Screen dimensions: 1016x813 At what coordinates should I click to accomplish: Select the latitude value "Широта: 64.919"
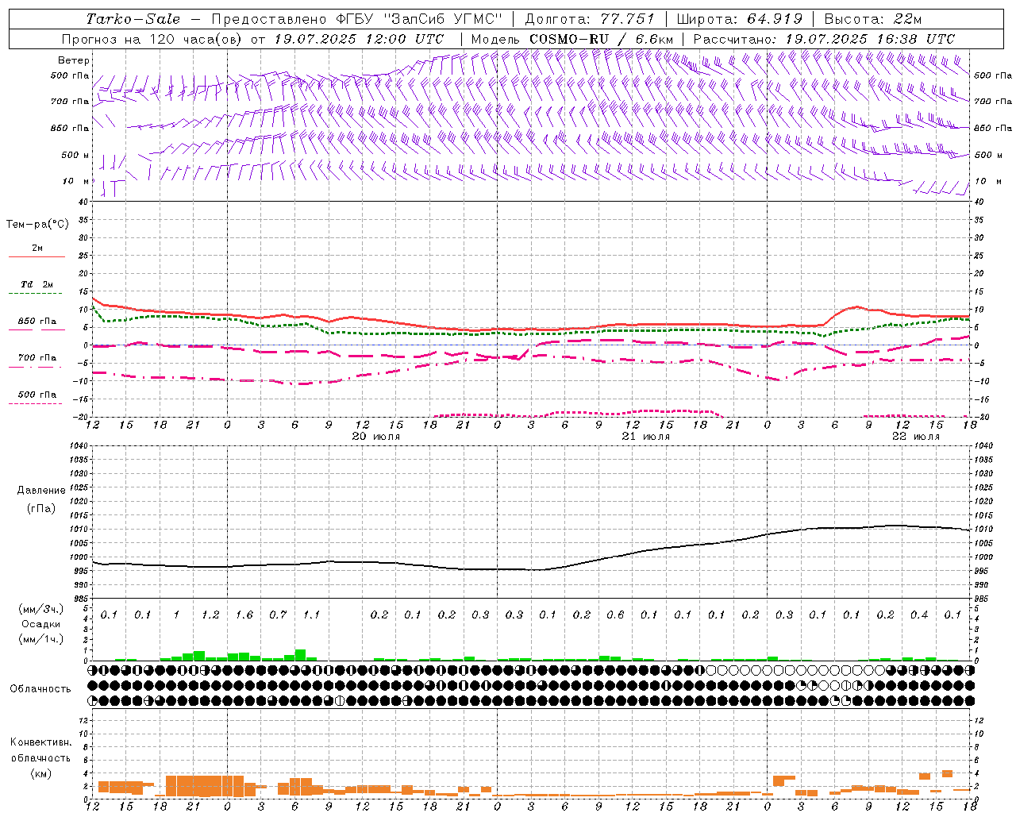(740, 19)
